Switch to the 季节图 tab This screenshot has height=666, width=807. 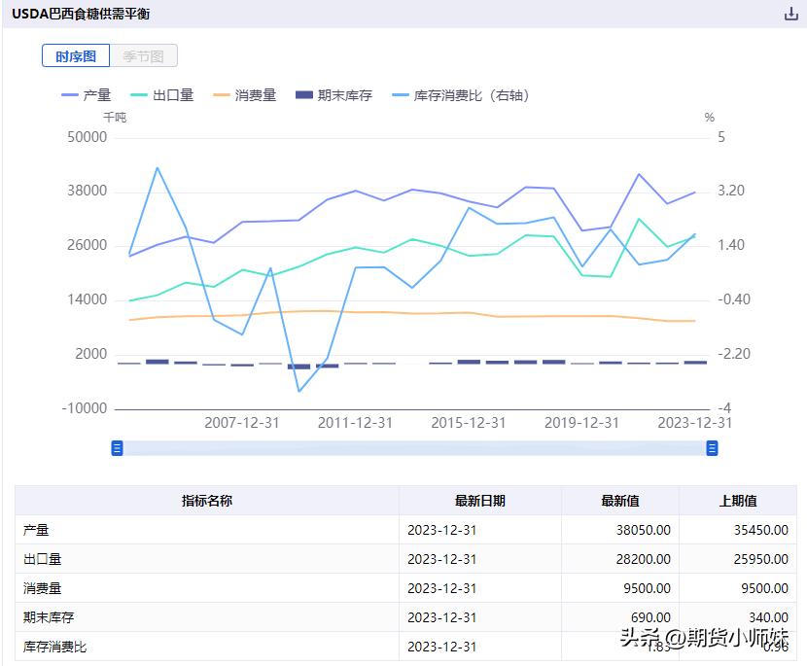coord(144,55)
